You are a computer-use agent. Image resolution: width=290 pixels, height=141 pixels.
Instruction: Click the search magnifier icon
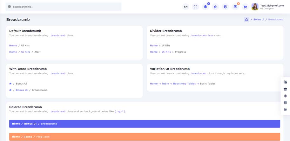[10, 7]
